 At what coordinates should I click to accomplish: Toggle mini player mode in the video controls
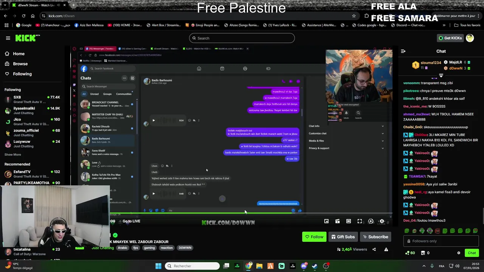[326, 221]
